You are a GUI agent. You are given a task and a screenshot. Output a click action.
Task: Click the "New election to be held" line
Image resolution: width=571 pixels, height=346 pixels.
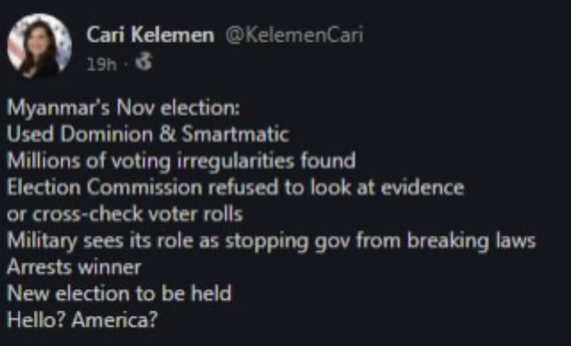pyautogui.click(x=119, y=293)
